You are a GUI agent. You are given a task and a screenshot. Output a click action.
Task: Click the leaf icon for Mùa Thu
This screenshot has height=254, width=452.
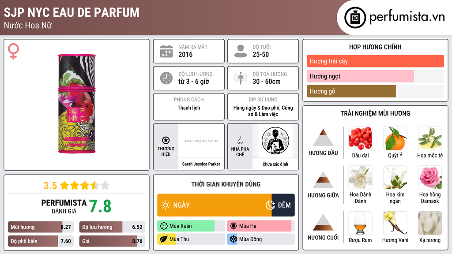[x=164, y=239]
